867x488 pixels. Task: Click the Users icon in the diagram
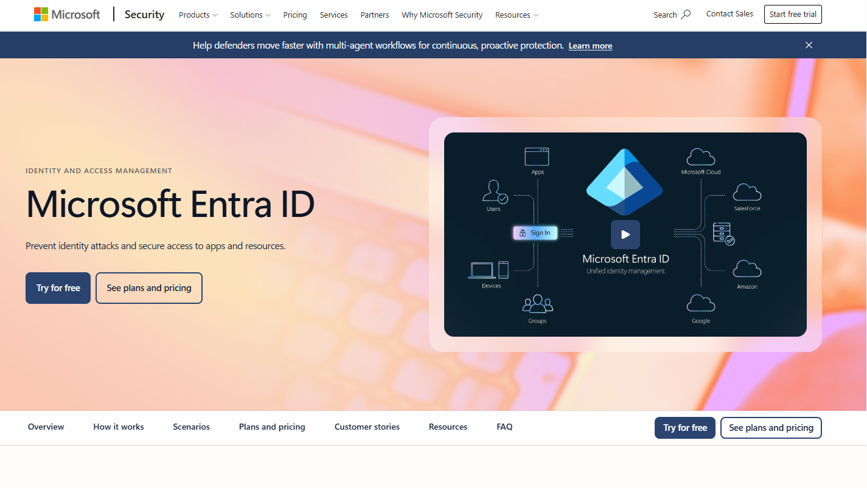coord(495,191)
